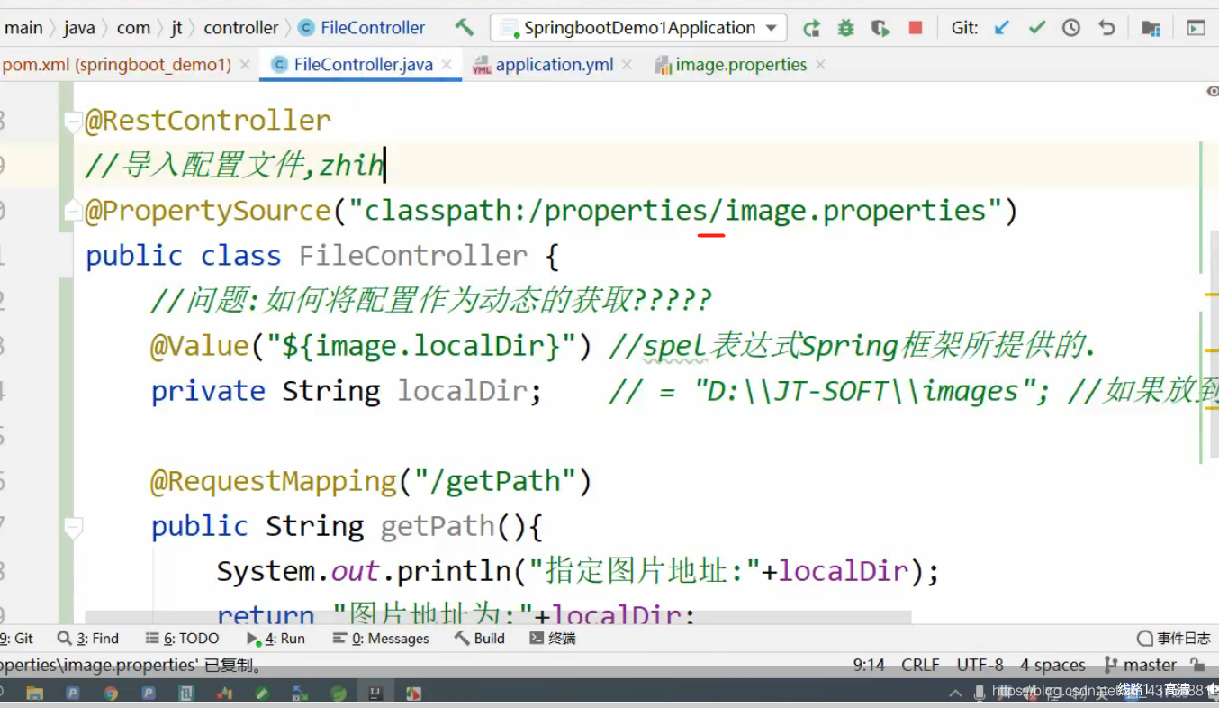The width and height of the screenshot is (1219, 708).
Task: Close the image.properties tab
Action: [820, 65]
